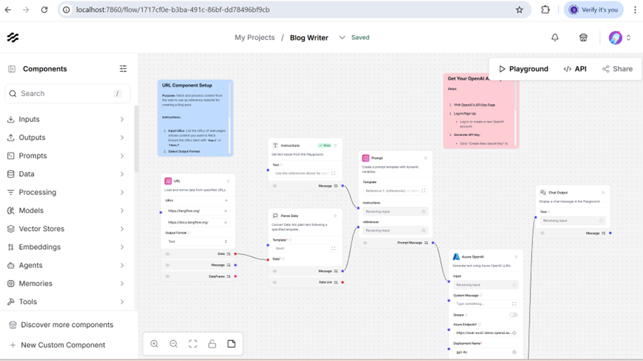Click the Langflow logo icon
The height and width of the screenshot is (361, 643).
click(13, 37)
